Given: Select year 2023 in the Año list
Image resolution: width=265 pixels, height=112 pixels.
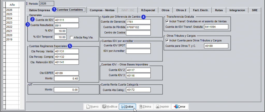Looking at the screenshot, I should [x=12, y=23].
